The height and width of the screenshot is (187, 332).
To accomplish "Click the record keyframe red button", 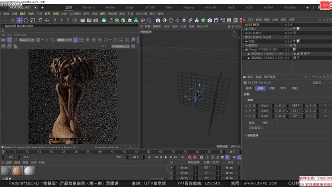I will (189, 157).
